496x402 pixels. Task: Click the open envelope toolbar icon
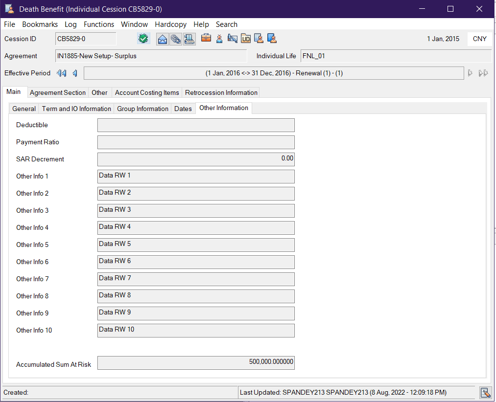pos(162,39)
